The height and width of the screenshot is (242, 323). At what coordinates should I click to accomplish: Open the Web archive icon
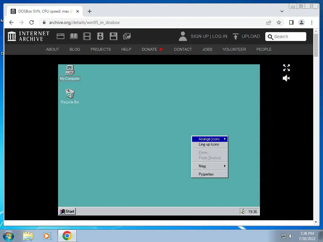coord(61,36)
